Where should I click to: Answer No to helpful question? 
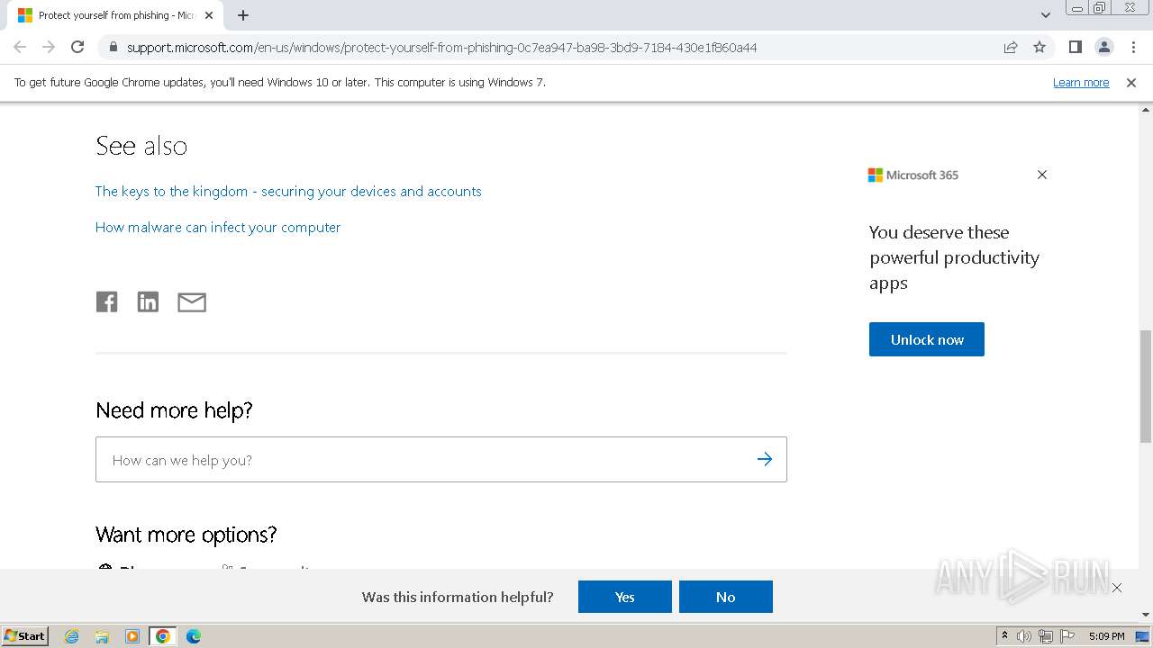click(x=726, y=597)
